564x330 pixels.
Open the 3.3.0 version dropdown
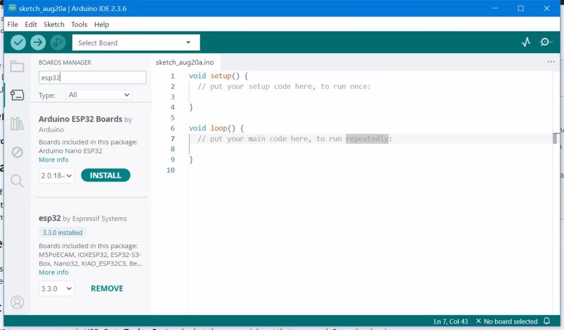[x=57, y=289]
